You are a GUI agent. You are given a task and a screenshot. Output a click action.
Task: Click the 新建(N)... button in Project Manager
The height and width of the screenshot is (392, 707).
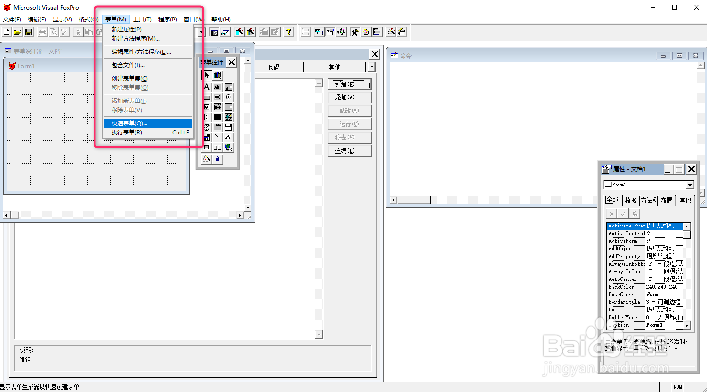tap(349, 84)
